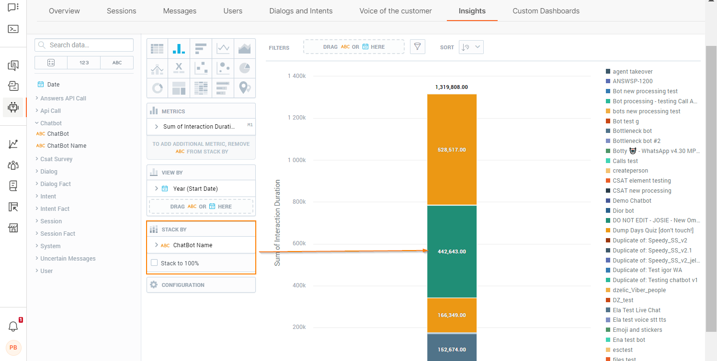This screenshot has height=361, width=717.
Task: Enable the Stack to 100% option
Action: (155, 262)
